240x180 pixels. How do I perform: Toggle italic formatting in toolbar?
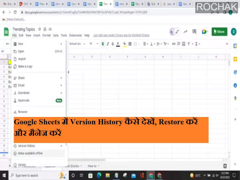(x=108, y=44)
